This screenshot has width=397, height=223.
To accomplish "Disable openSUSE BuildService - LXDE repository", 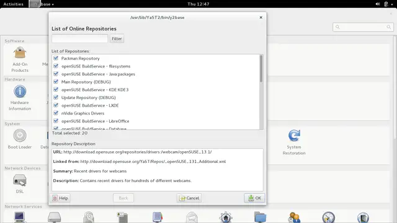I will [56, 105].
